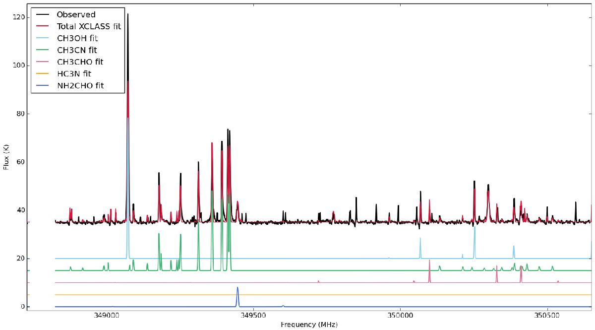
Task: Click the tallest observed peak's tip
Action: (128, 14)
